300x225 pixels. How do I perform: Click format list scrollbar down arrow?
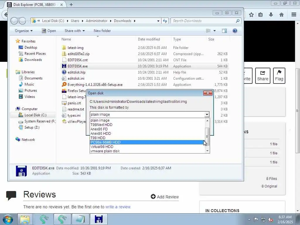207,151
